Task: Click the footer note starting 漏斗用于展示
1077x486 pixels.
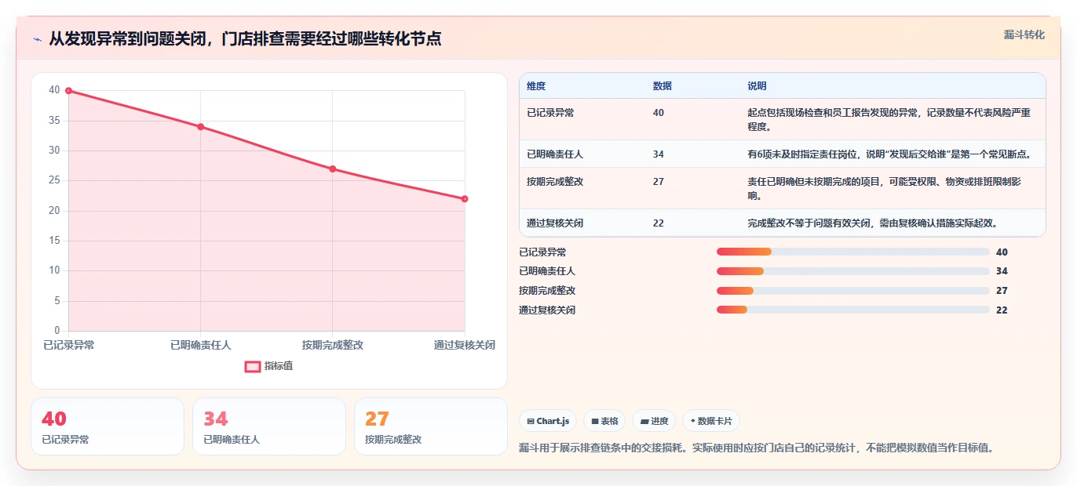Action: (x=758, y=448)
